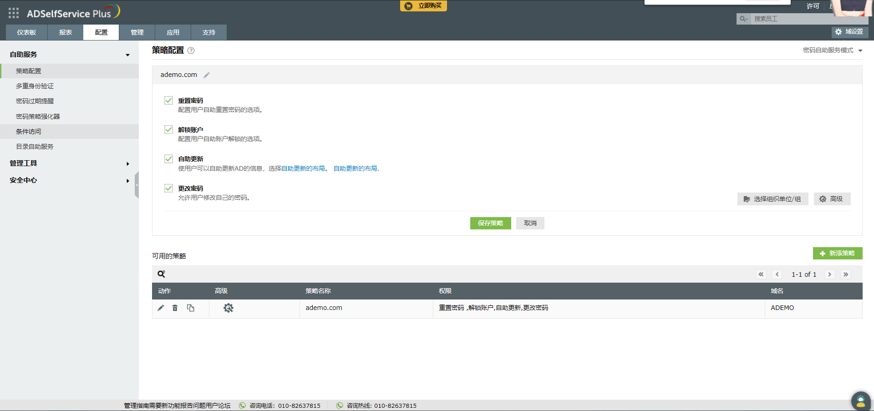Delete the ademo.com policy via trash icon
874x411 pixels.
(x=175, y=308)
